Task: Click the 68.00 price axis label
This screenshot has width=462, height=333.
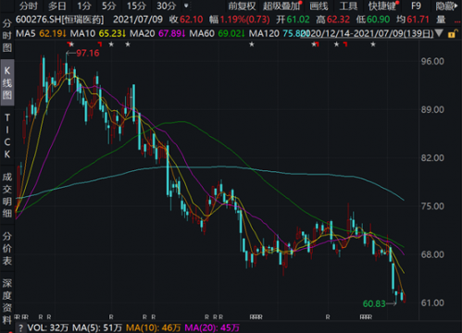Action: (x=432, y=254)
